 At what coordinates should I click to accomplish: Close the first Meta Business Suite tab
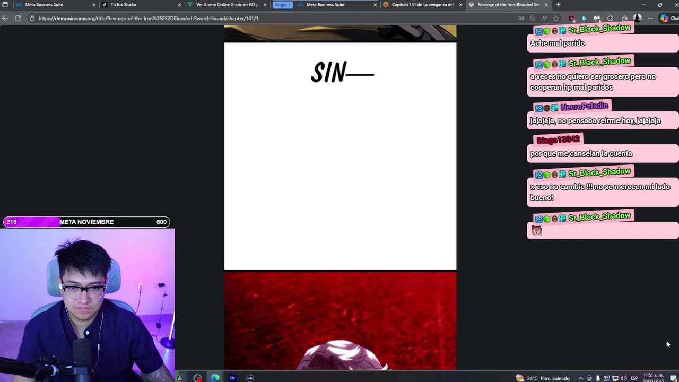94,5
